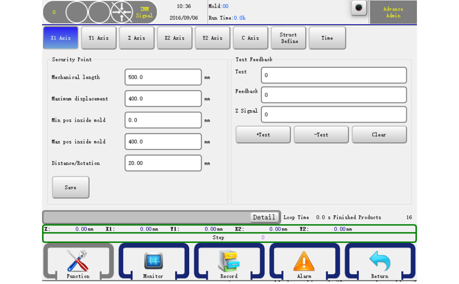Open the Record file cabinet icon
This screenshot has height=284, width=459.
[x=229, y=261]
